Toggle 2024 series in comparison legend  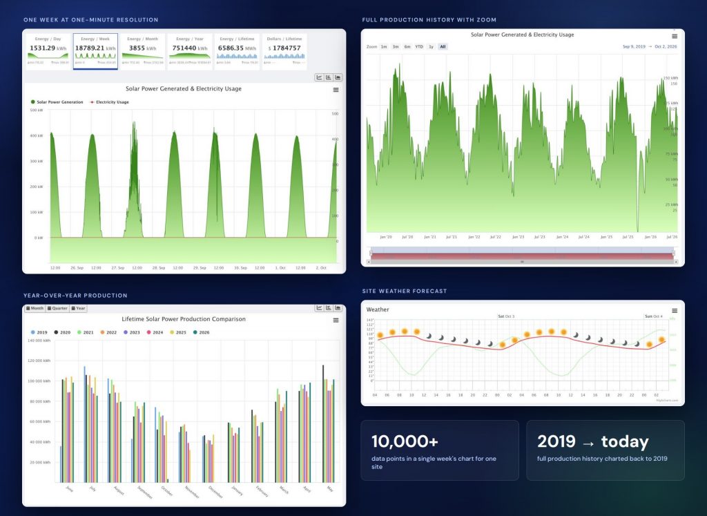[155, 332]
